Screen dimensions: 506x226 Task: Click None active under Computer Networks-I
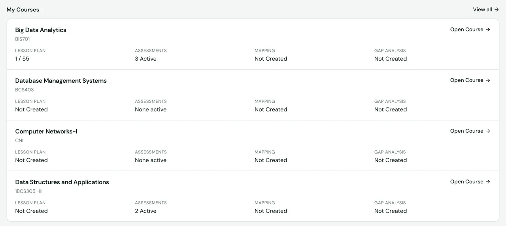(151, 160)
